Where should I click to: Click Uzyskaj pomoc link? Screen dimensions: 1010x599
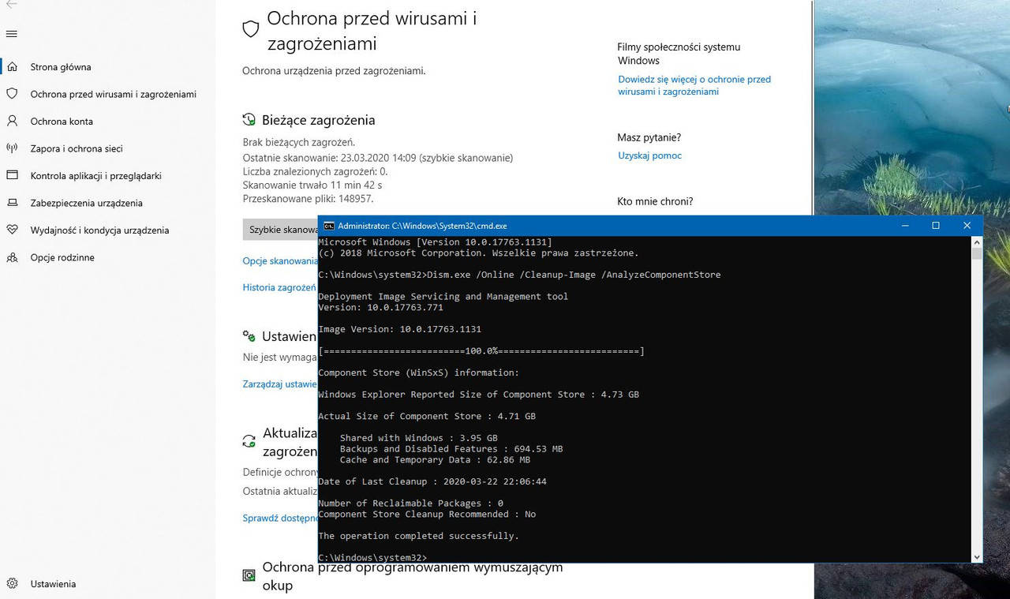[x=650, y=155]
